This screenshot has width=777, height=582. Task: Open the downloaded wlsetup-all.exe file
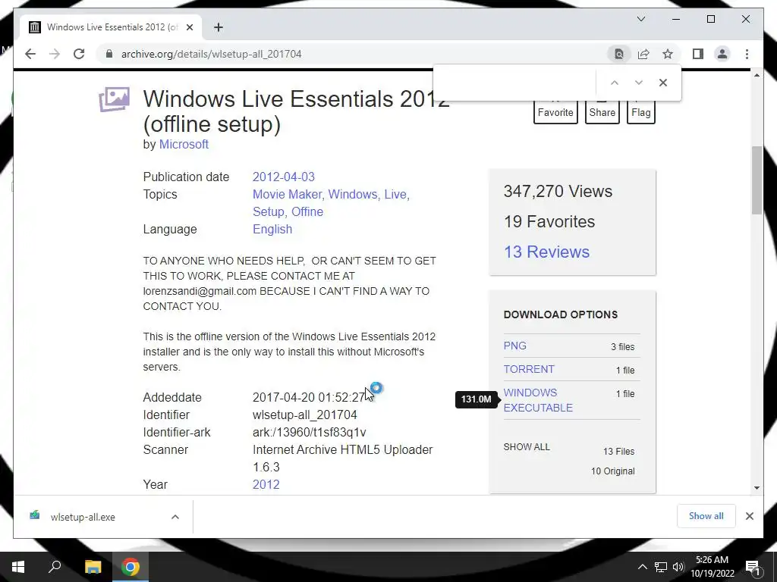[83, 517]
